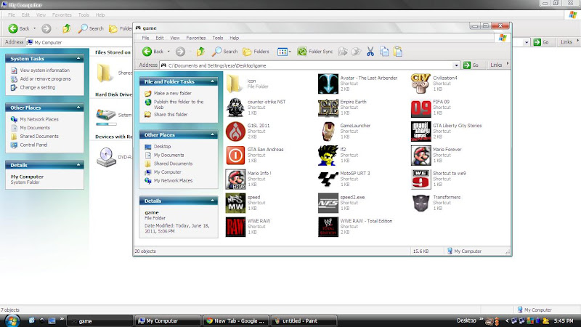This screenshot has height=327, width=581.
Task: Click the Cut scissors toolbar icon
Action: pos(370,52)
